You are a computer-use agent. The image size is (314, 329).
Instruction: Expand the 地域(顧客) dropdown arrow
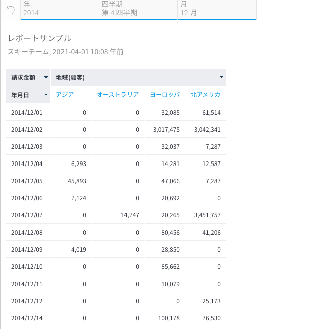pos(221,78)
